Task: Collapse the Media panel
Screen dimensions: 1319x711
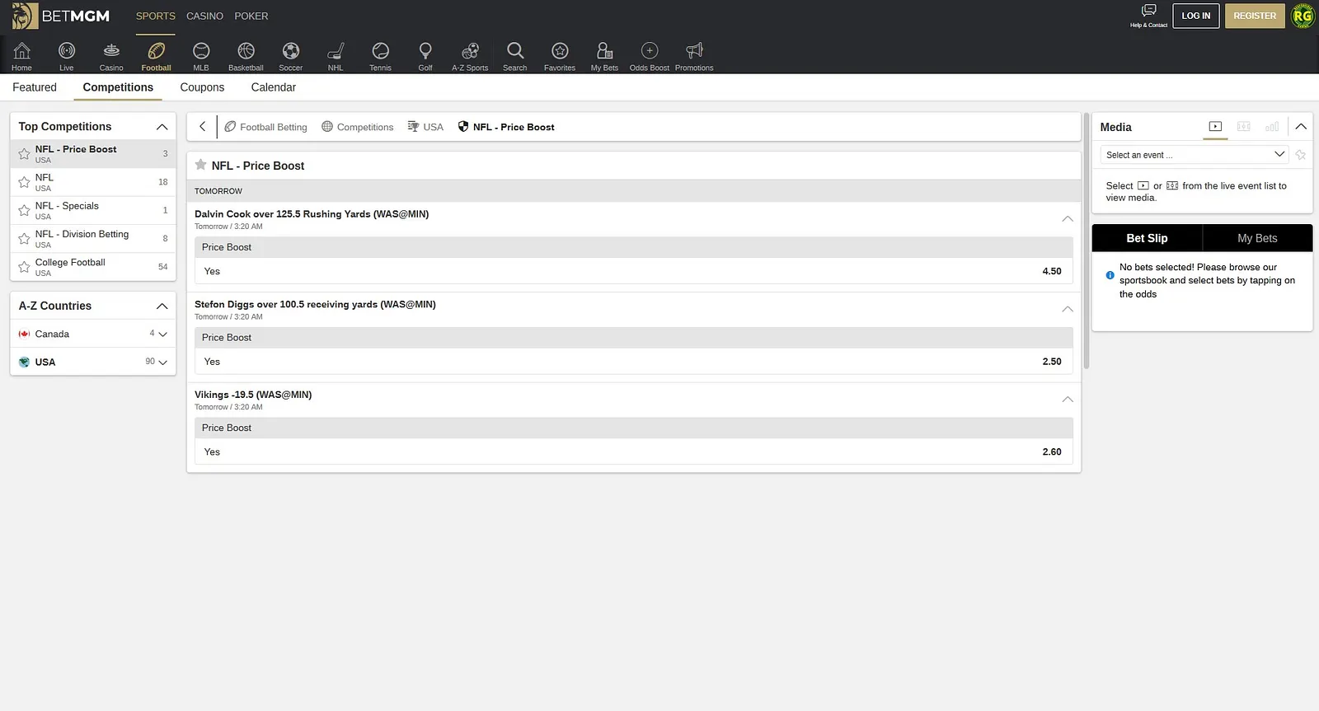Action: click(x=1301, y=127)
